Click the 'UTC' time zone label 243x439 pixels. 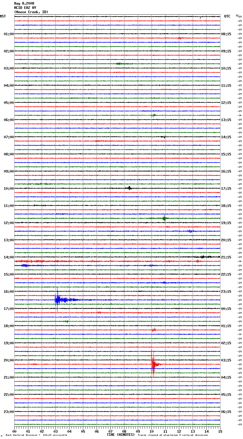point(227,16)
